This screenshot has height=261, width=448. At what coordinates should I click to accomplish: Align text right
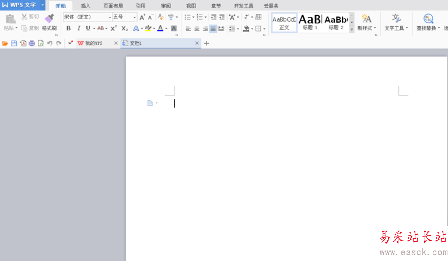(x=205, y=29)
